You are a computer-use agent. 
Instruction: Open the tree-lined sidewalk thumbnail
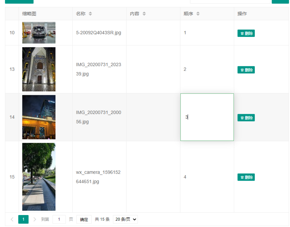(x=39, y=177)
